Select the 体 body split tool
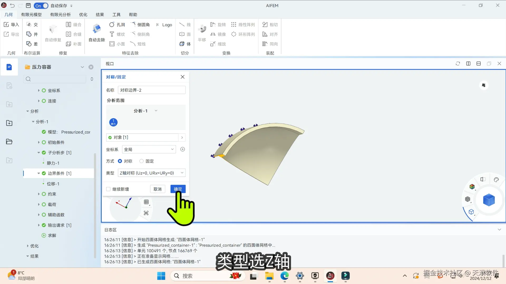Screen dimensions: 506x284 tap(185, 44)
